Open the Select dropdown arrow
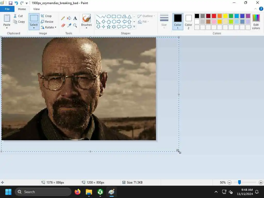Viewport: 264px width, 198px height. pos(34,28)
